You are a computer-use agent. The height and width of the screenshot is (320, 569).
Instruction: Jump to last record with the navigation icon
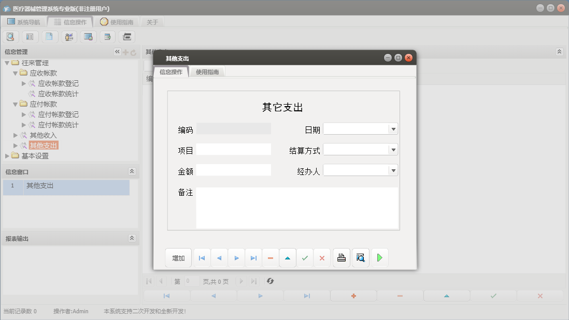pyautogui.click(x=253, y=257)
